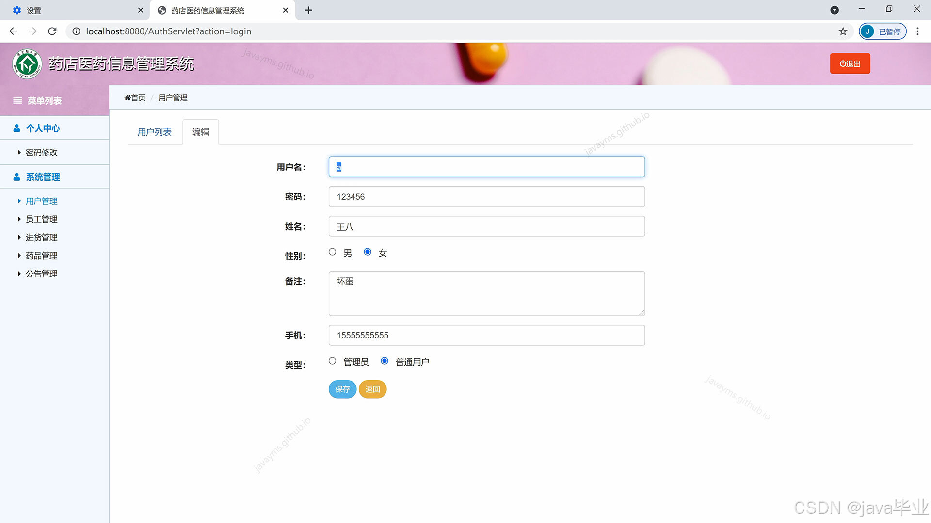Click the home icon in breadcrumb
Image resolution: width=931 pixels, height=523 pixels.
point(128,98)
